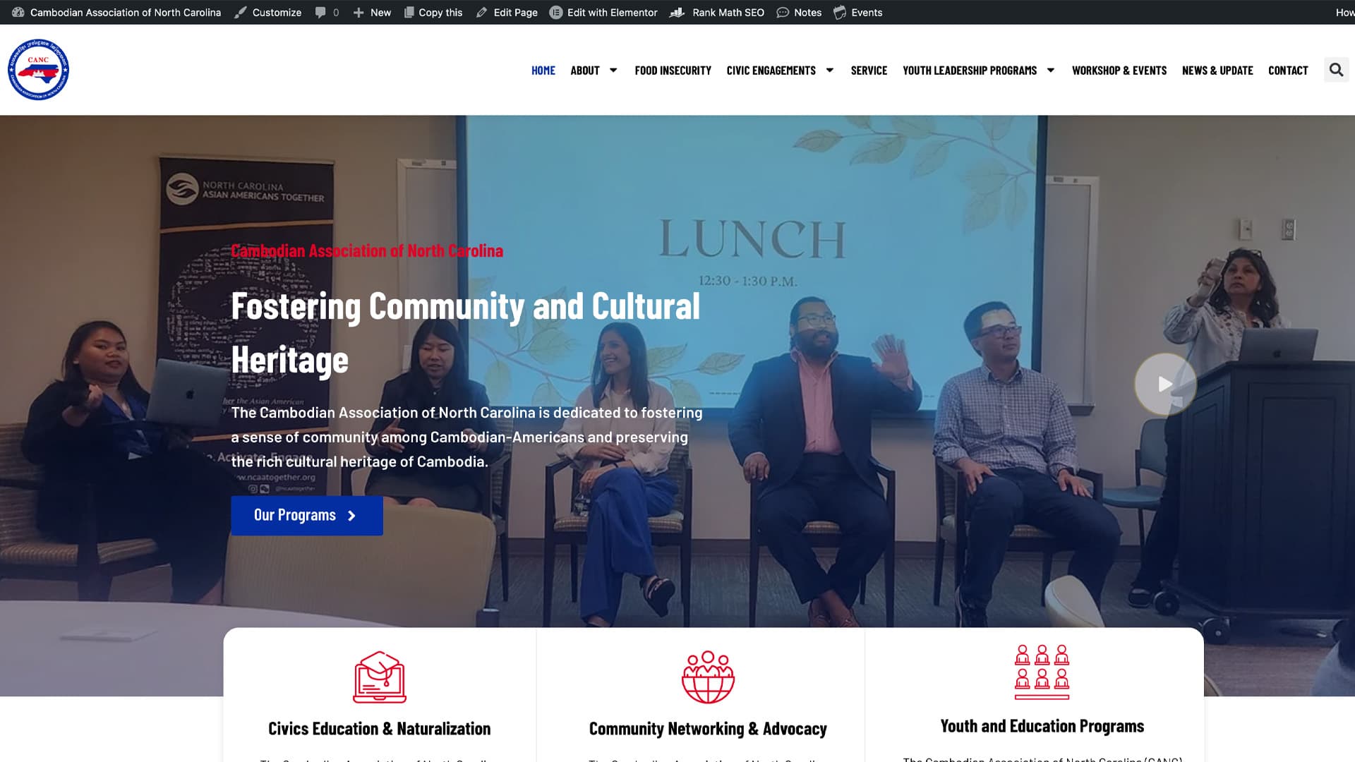This screenshot has width=1355, height=762.
Task: Click the Youth Programs people icon
Action: pos(1042,672)
